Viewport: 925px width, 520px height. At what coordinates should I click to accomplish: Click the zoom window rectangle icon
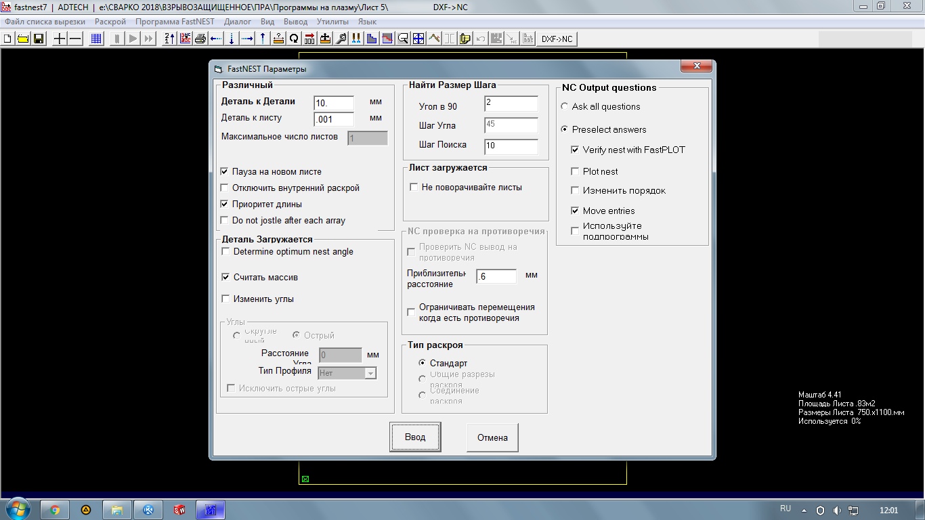pos(403,39)
